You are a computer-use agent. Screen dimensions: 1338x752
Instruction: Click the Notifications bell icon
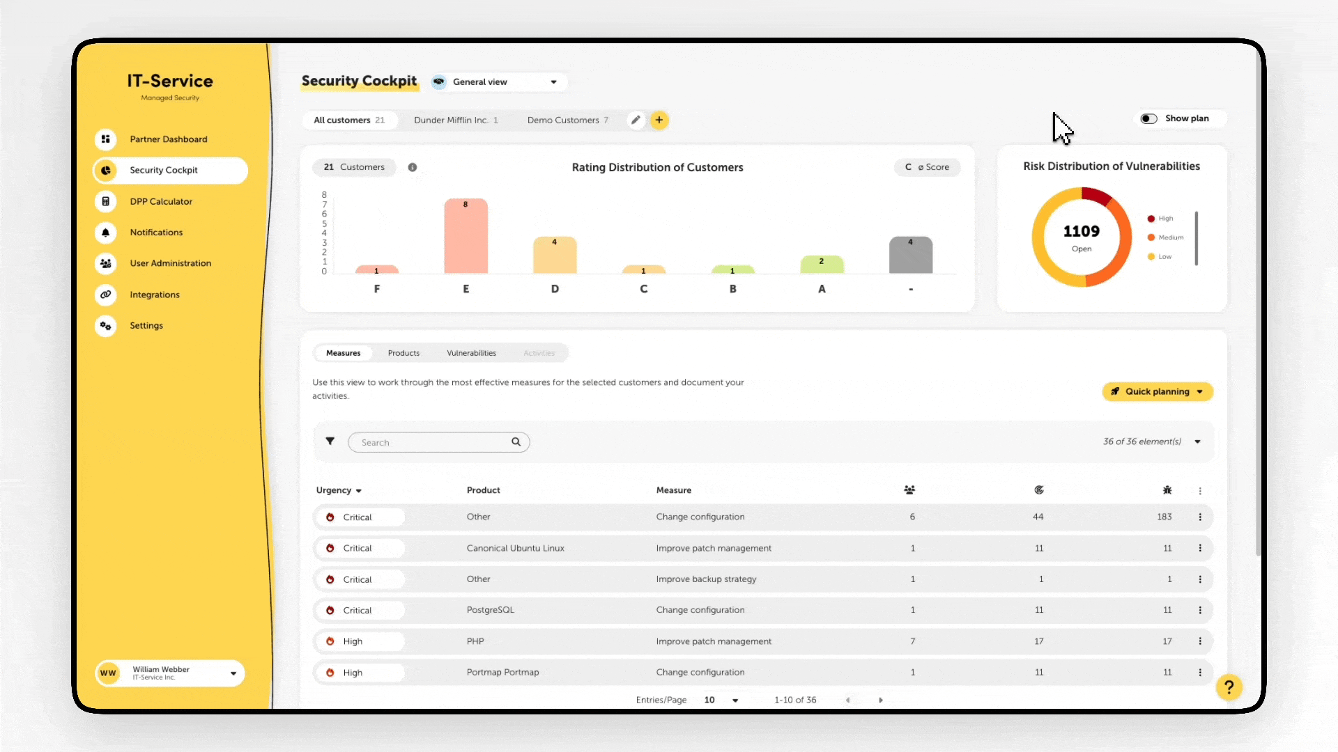click(106, 233)
